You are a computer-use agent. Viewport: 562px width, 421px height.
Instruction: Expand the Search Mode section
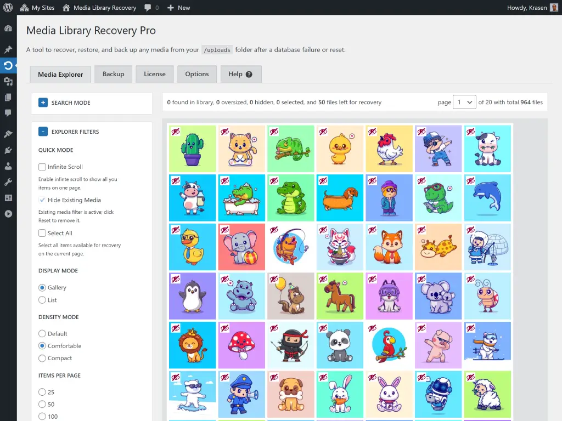click(43, 102)
